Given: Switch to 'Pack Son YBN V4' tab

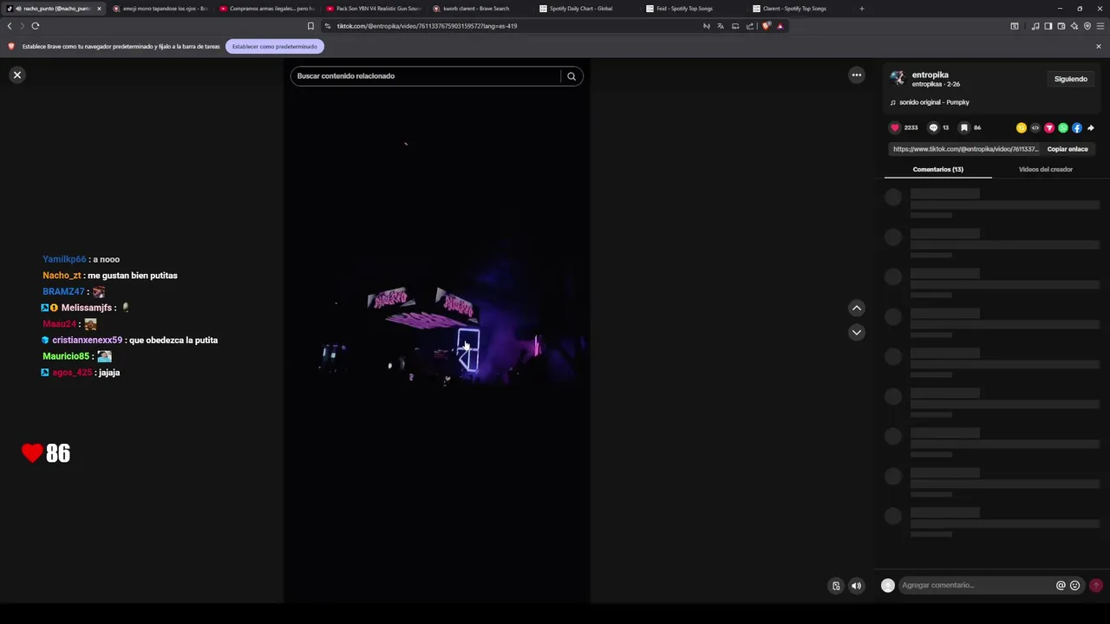Looking at the screenshot, I should [374, 9].
